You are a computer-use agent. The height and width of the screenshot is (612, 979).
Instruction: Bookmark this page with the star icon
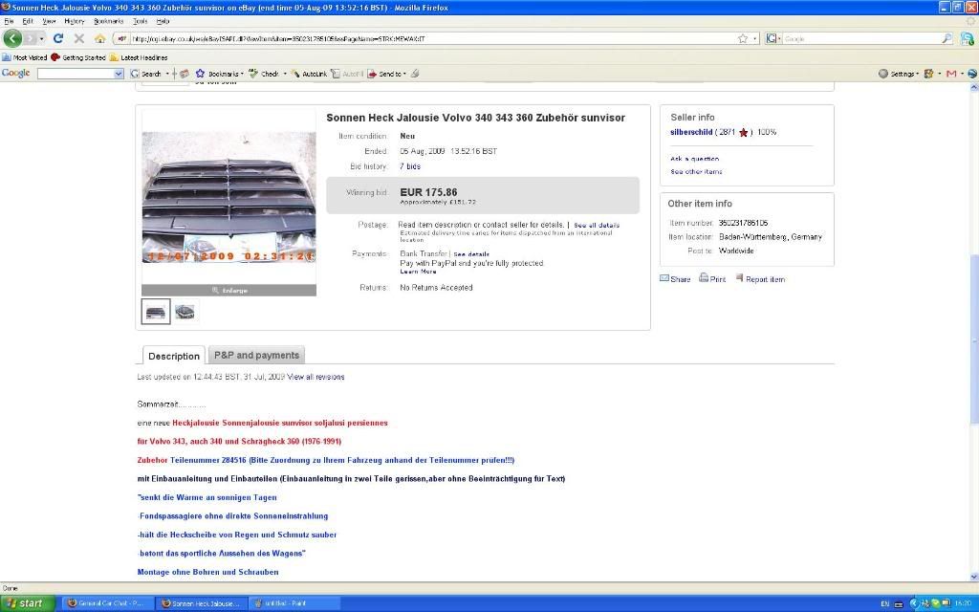pyautogui.click(x=742, y=38)
